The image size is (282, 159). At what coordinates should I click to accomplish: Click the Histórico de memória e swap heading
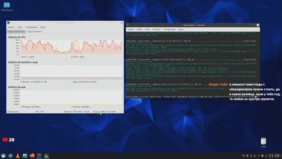[x=23, y=62]
